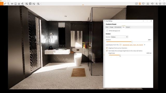Click the VR headset icon
The width and height of the screenshot is (166, 93).
(152, 4)
